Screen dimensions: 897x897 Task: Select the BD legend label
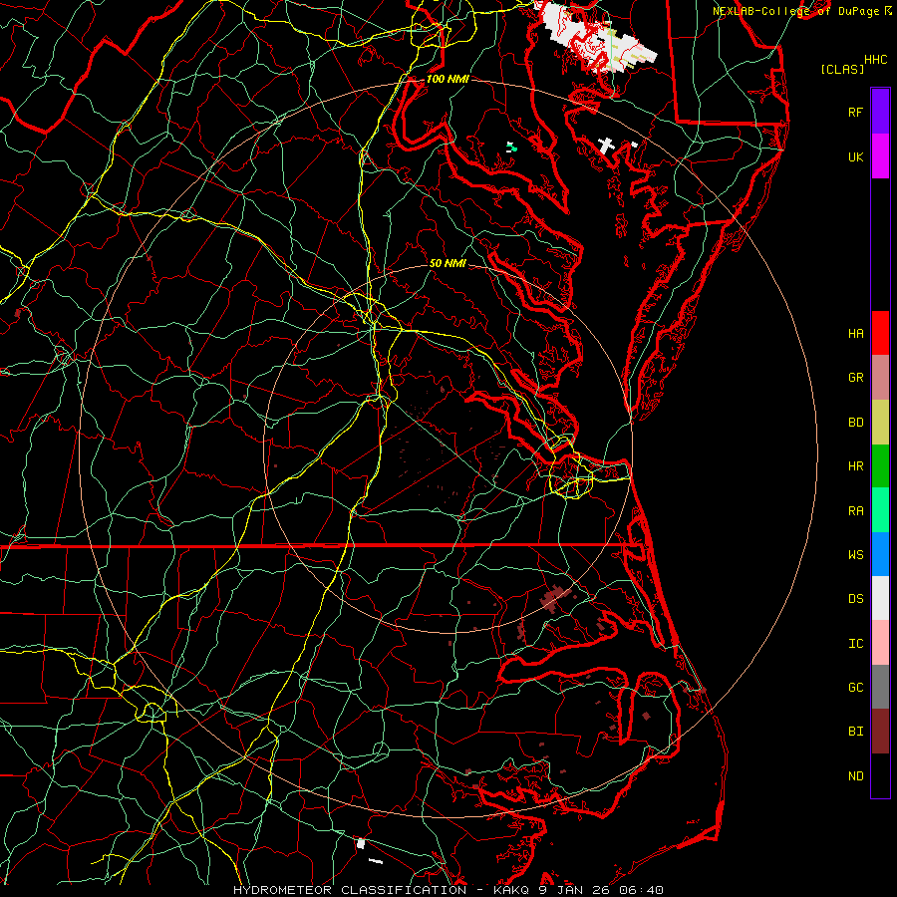pos(855,423)
